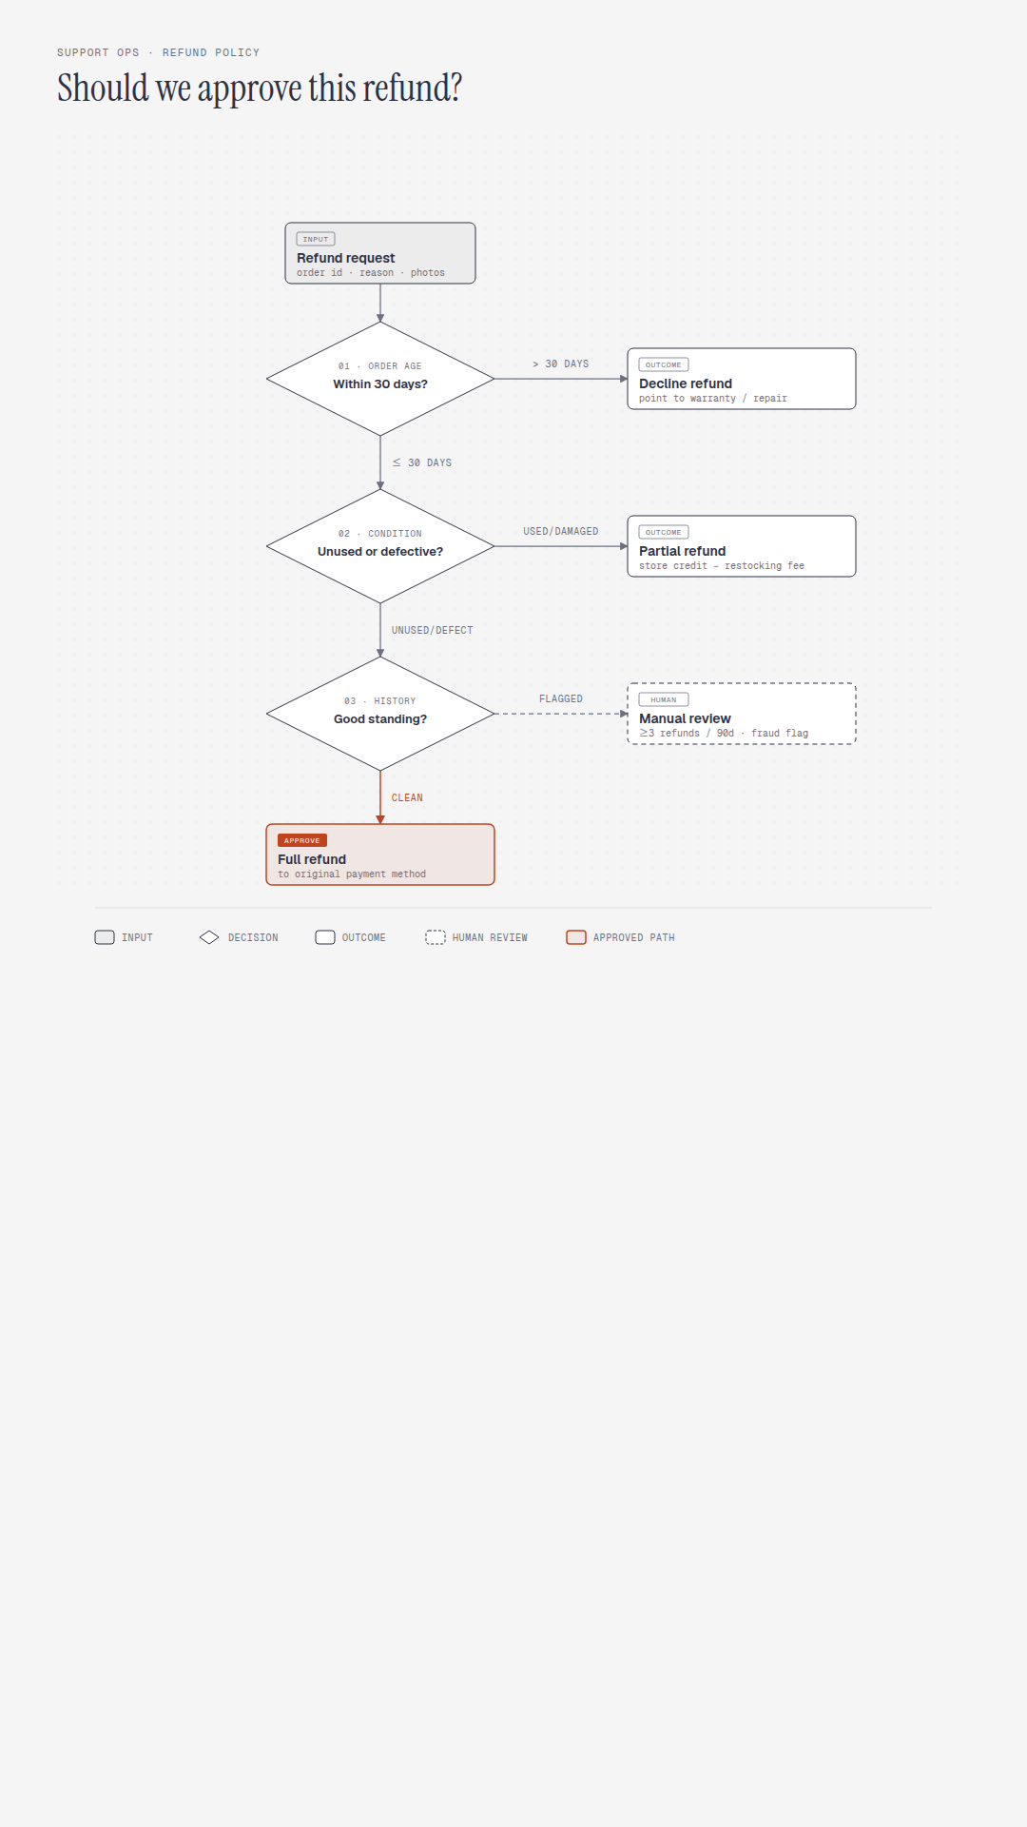The height and width of the screenshot is (1827, 1027).
Task: Click the OUTCOME legend box icon
Action: click(x=325, y=937)
